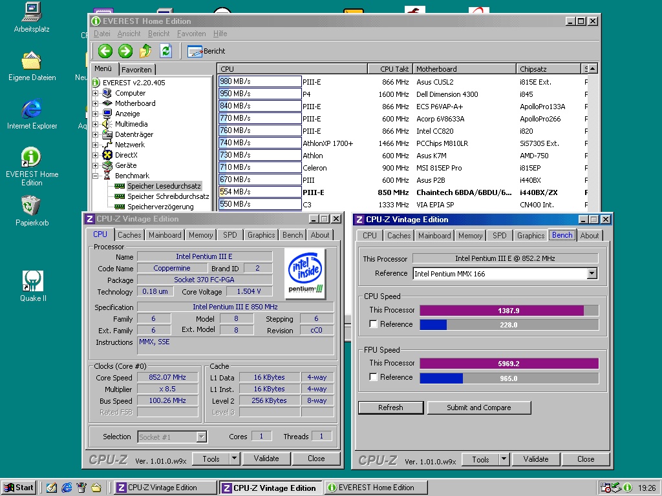Click the green Back arrow in EVEREST toolbar
Viewport: 662px width, 496px height.
tap(105, 51)
